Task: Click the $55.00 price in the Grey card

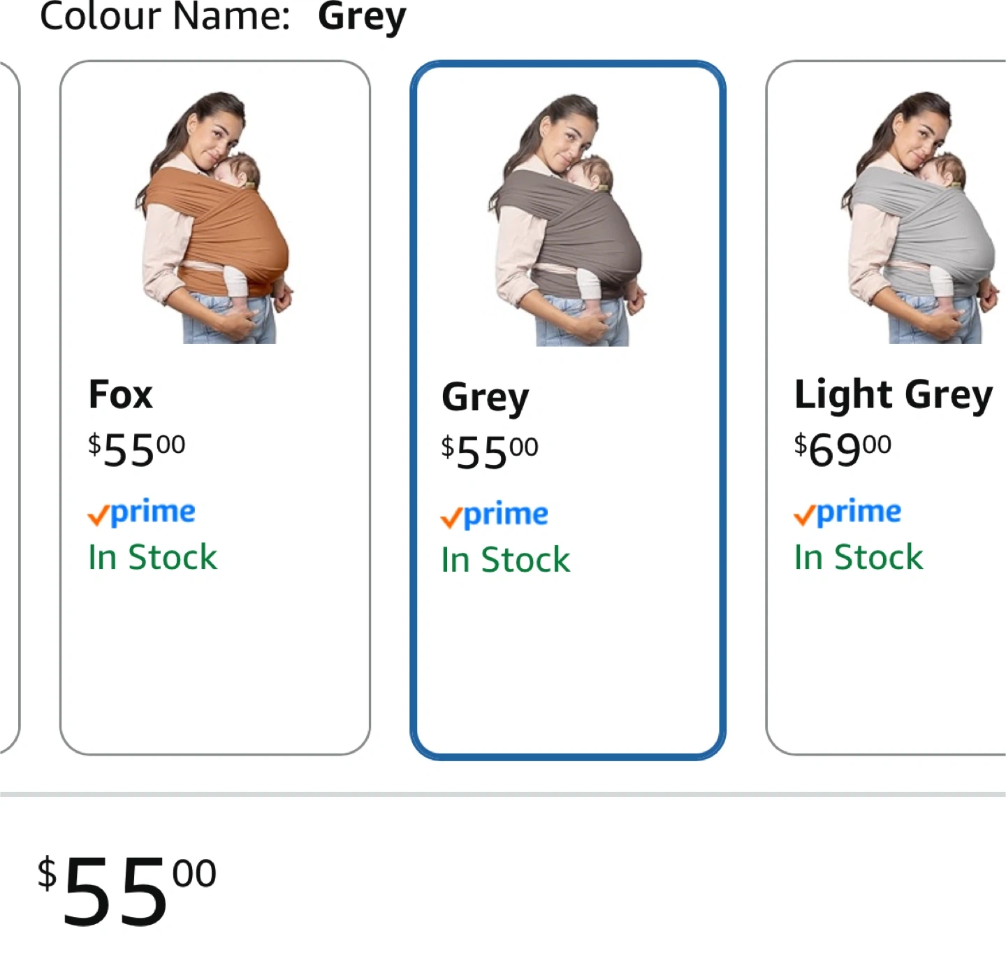Action: (490, 452)
